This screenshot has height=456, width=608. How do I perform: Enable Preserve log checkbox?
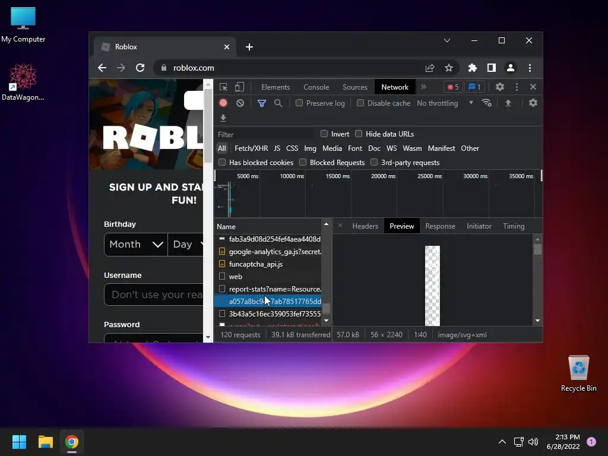[x=299, y=103]
